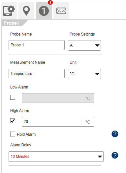This screenshot has height=173, width=126.
Task: Select the probe number 1 tab
Action: 44,11
